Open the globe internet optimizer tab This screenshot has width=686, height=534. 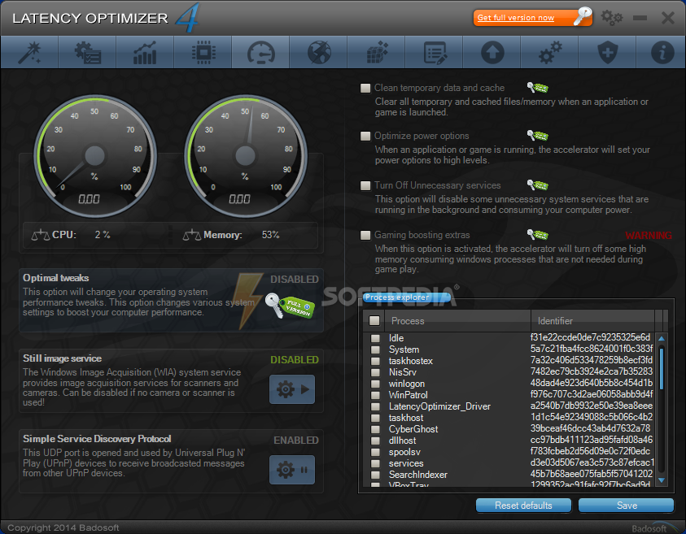(318, 53)
